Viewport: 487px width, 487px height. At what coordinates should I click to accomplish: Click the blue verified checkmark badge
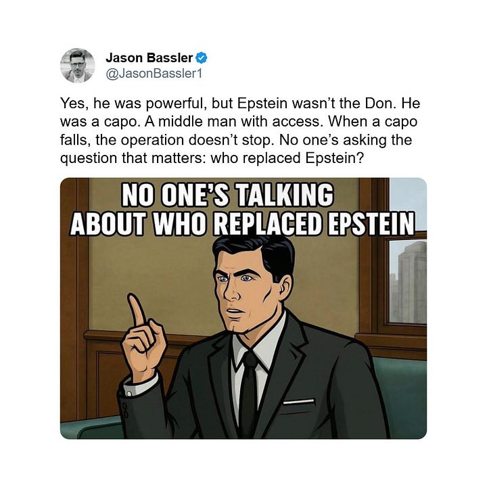tap(202, 57)
